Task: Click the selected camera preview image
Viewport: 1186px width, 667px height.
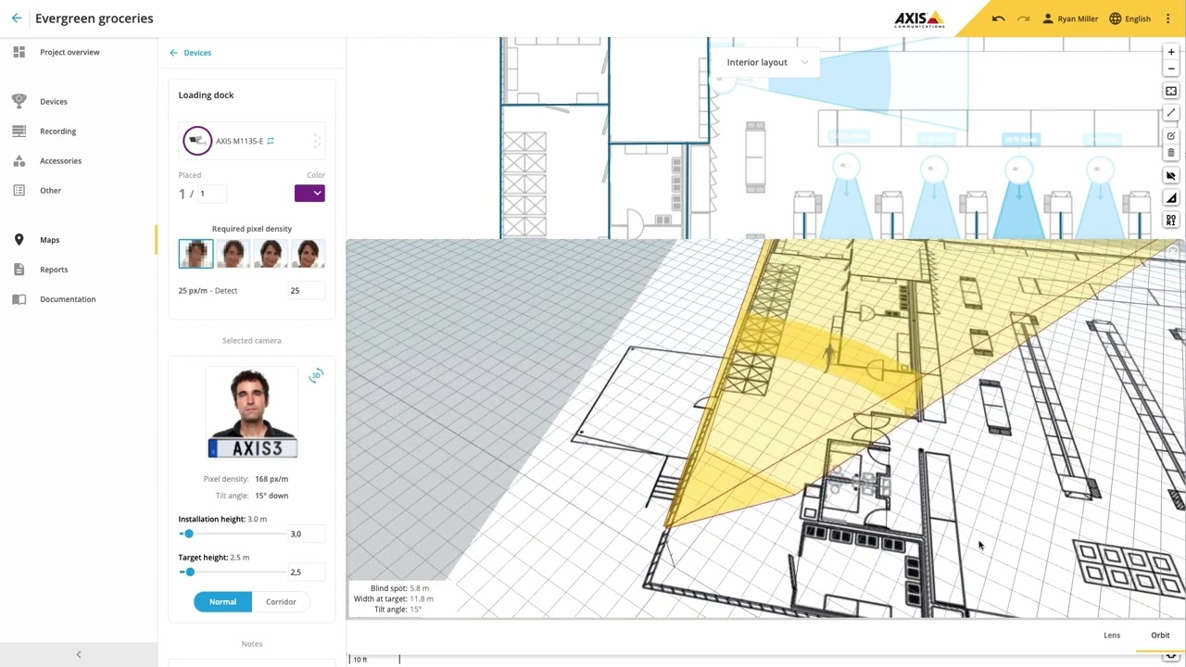Action: tap(252, 413)
